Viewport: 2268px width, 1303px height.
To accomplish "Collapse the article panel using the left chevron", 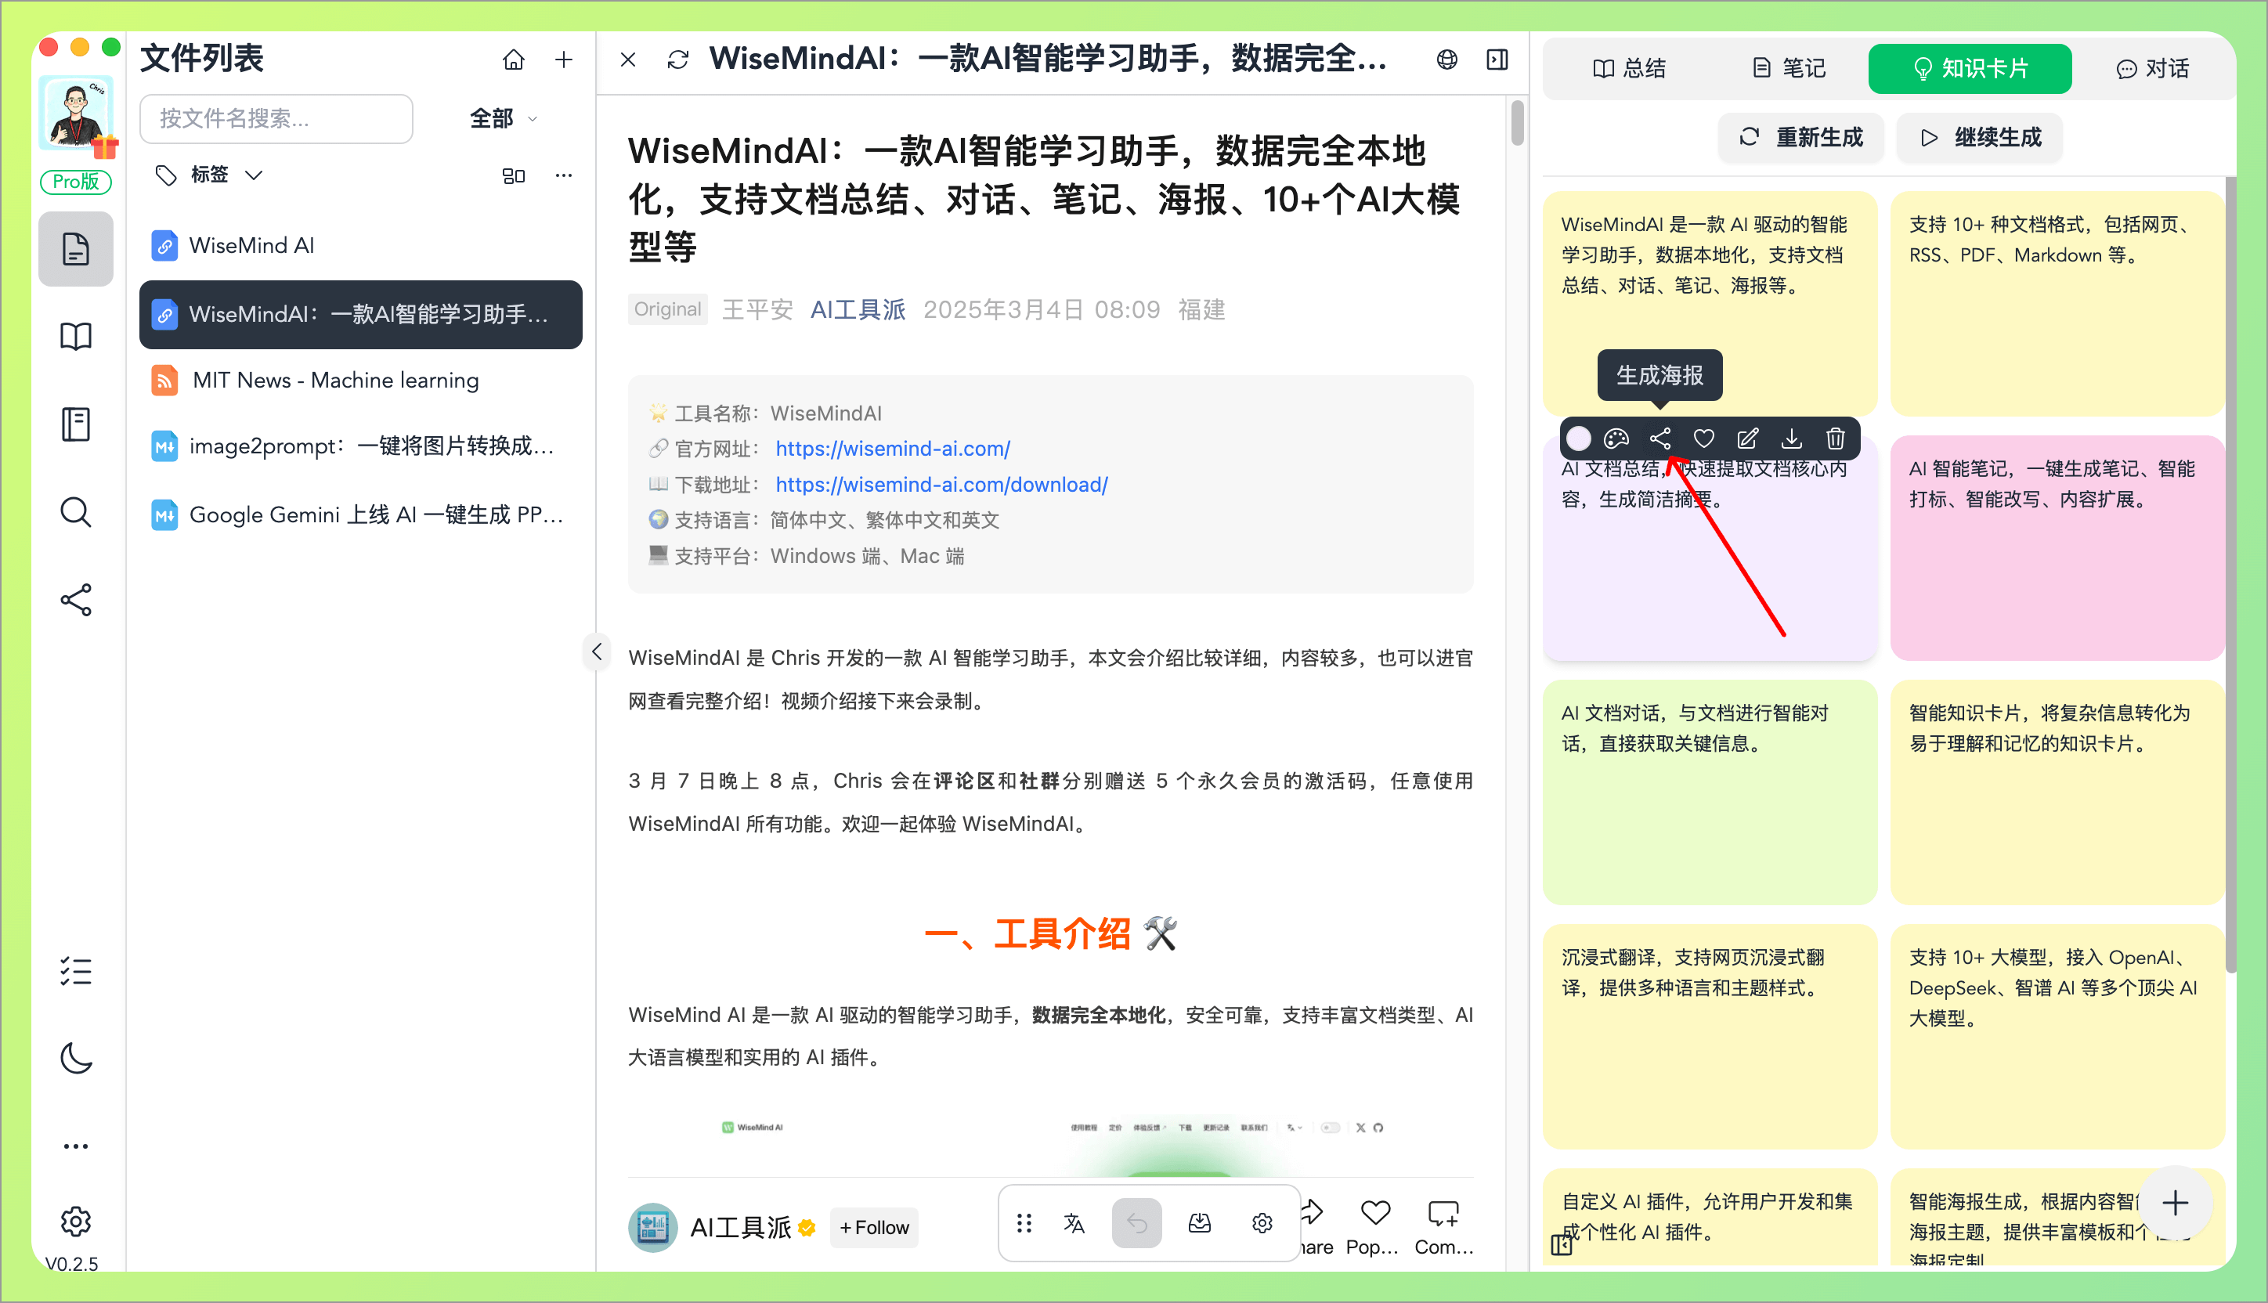I will click(596, 651).
